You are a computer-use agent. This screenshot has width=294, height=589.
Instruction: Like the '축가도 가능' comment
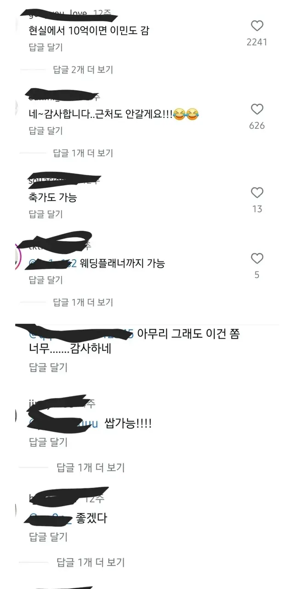[x=257, y=192]
